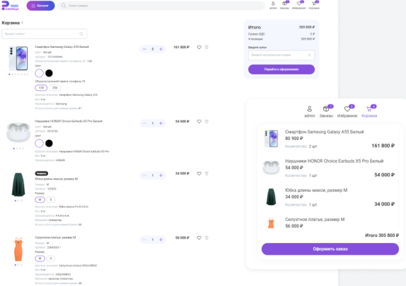Delete Samsung Galaxy A55 from cart
The width and height of the screenshot is (406, 286).
coord(206,47)
